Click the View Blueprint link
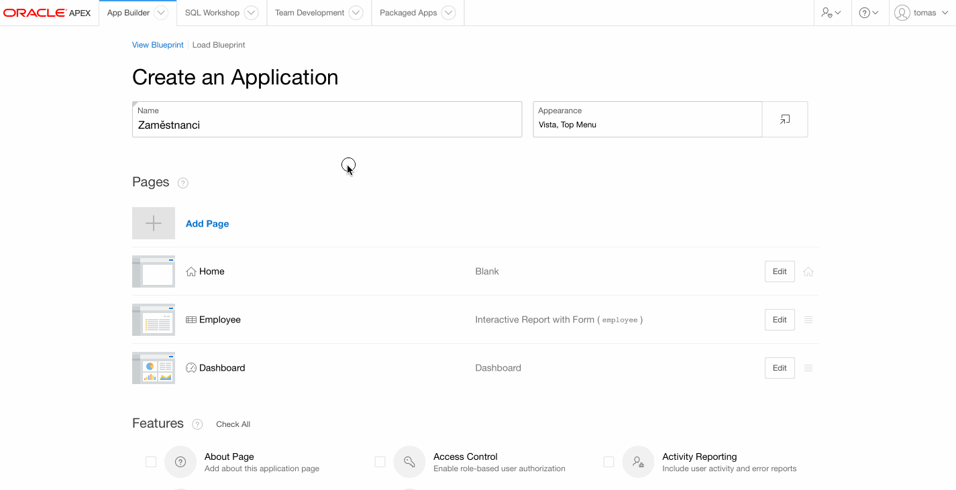The height and width of the screenshot is (490, 956). [158, 45]
